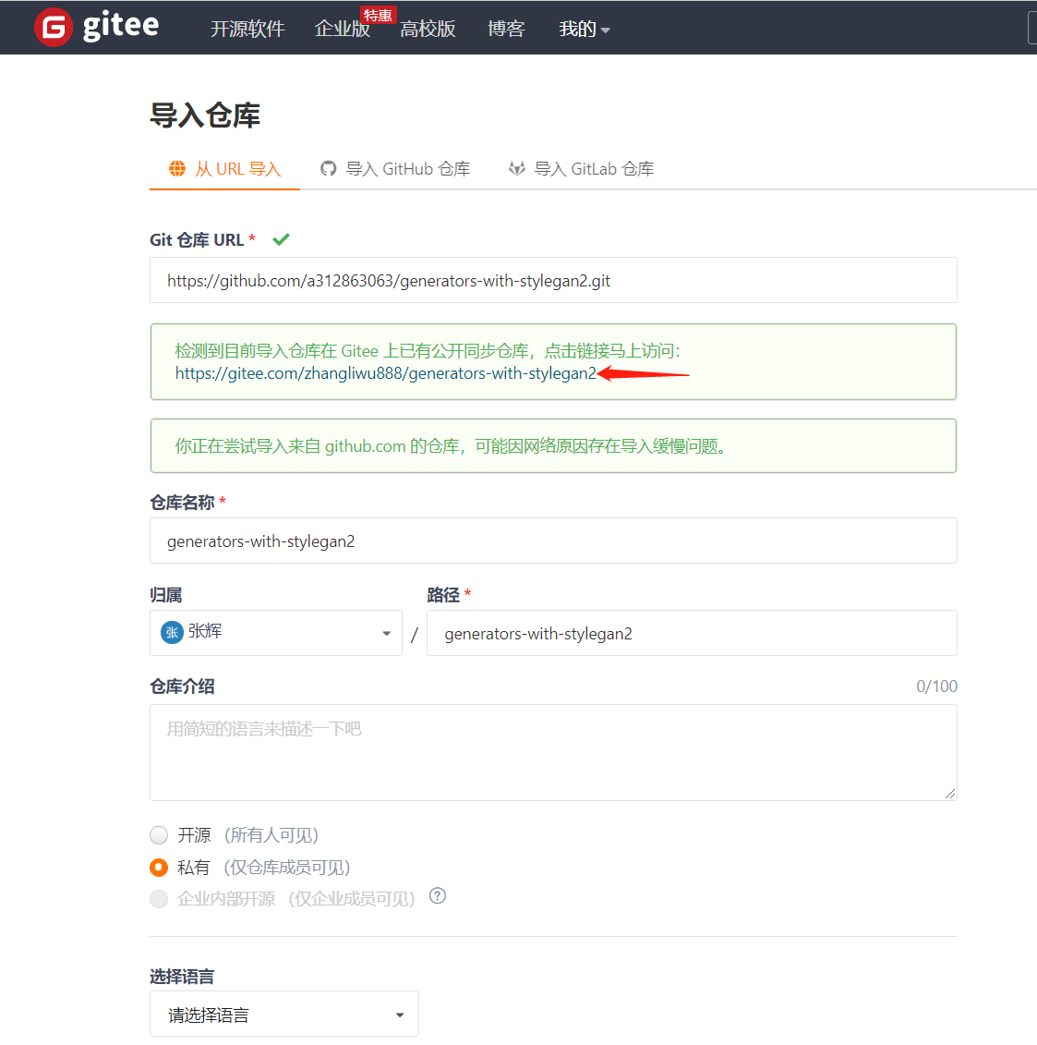Click the globe icon on URL import tab
The height and width of the screenshot is (1045, 1037).
(177, 168)
